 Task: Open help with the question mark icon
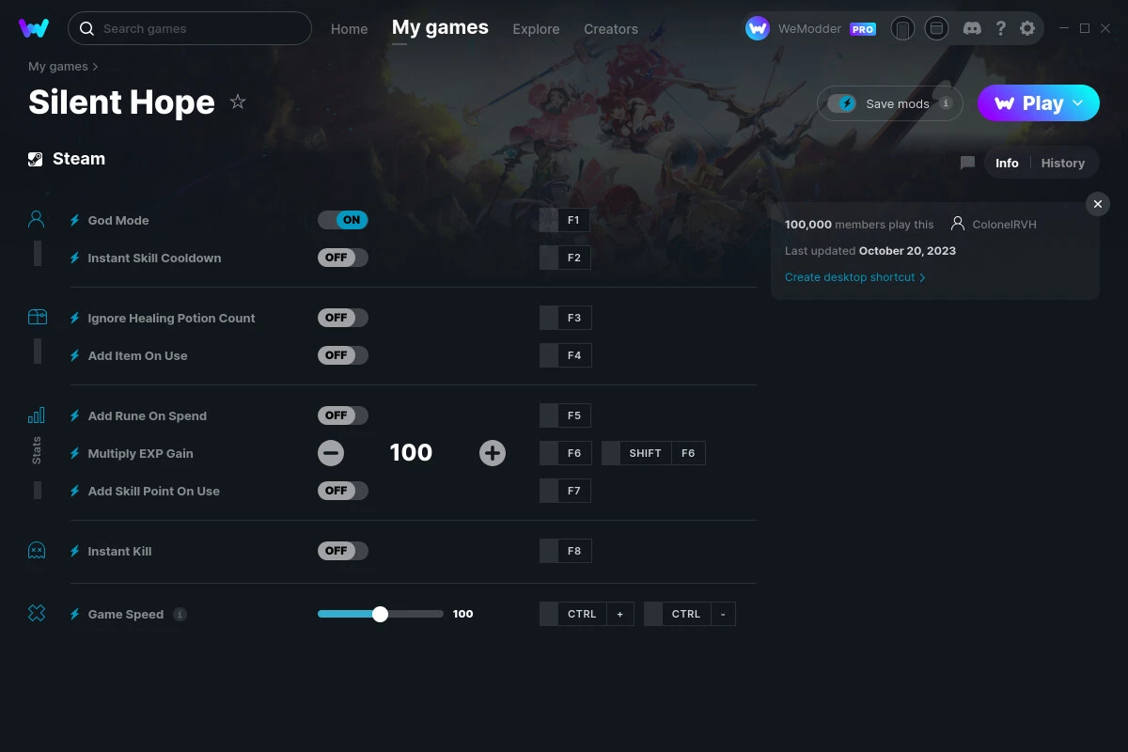pos(1001,28)
